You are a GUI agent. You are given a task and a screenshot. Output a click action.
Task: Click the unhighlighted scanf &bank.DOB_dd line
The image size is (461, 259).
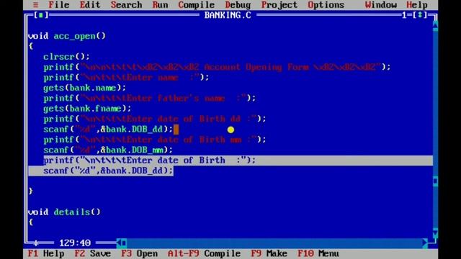pos(108,129)
